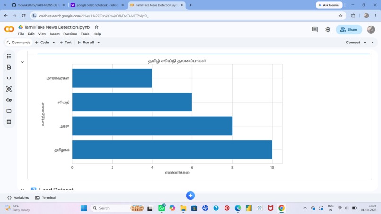This screenshot has height=214, width=381.
Task: Open McAfee from the taskbar
Action: tap(270, 208)
